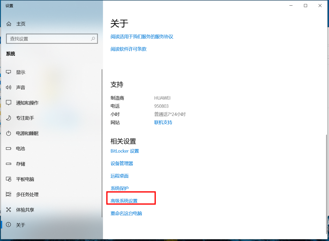Click the HUAWEI manufacturer value
Screen dimensions: 329x241
point(162,98)
